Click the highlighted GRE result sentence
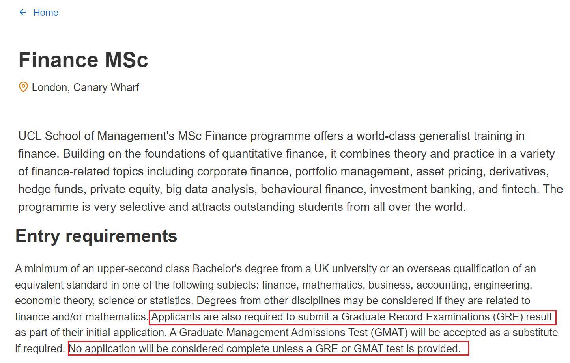Viewport: 570px width, 363px height. click(352, 317)
